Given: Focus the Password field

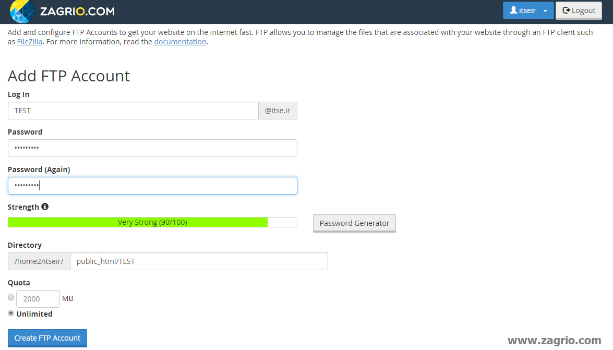Looking at the screenshot, I should pos(152,148).
